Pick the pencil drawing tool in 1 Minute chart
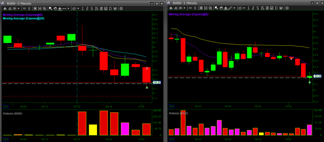Image resolution: width=324 pixels, height=142 pixels. [230, 8]
